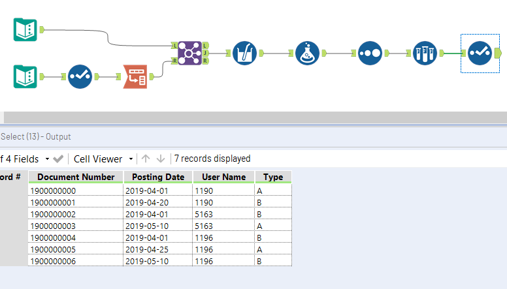The width and height of the screenshot is (507, 289).
Task: Click the first Select tool node
Action: point(80,76)
